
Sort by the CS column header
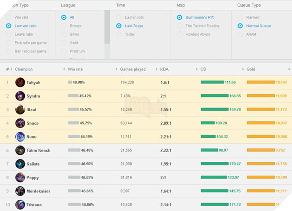coord(203,70)
